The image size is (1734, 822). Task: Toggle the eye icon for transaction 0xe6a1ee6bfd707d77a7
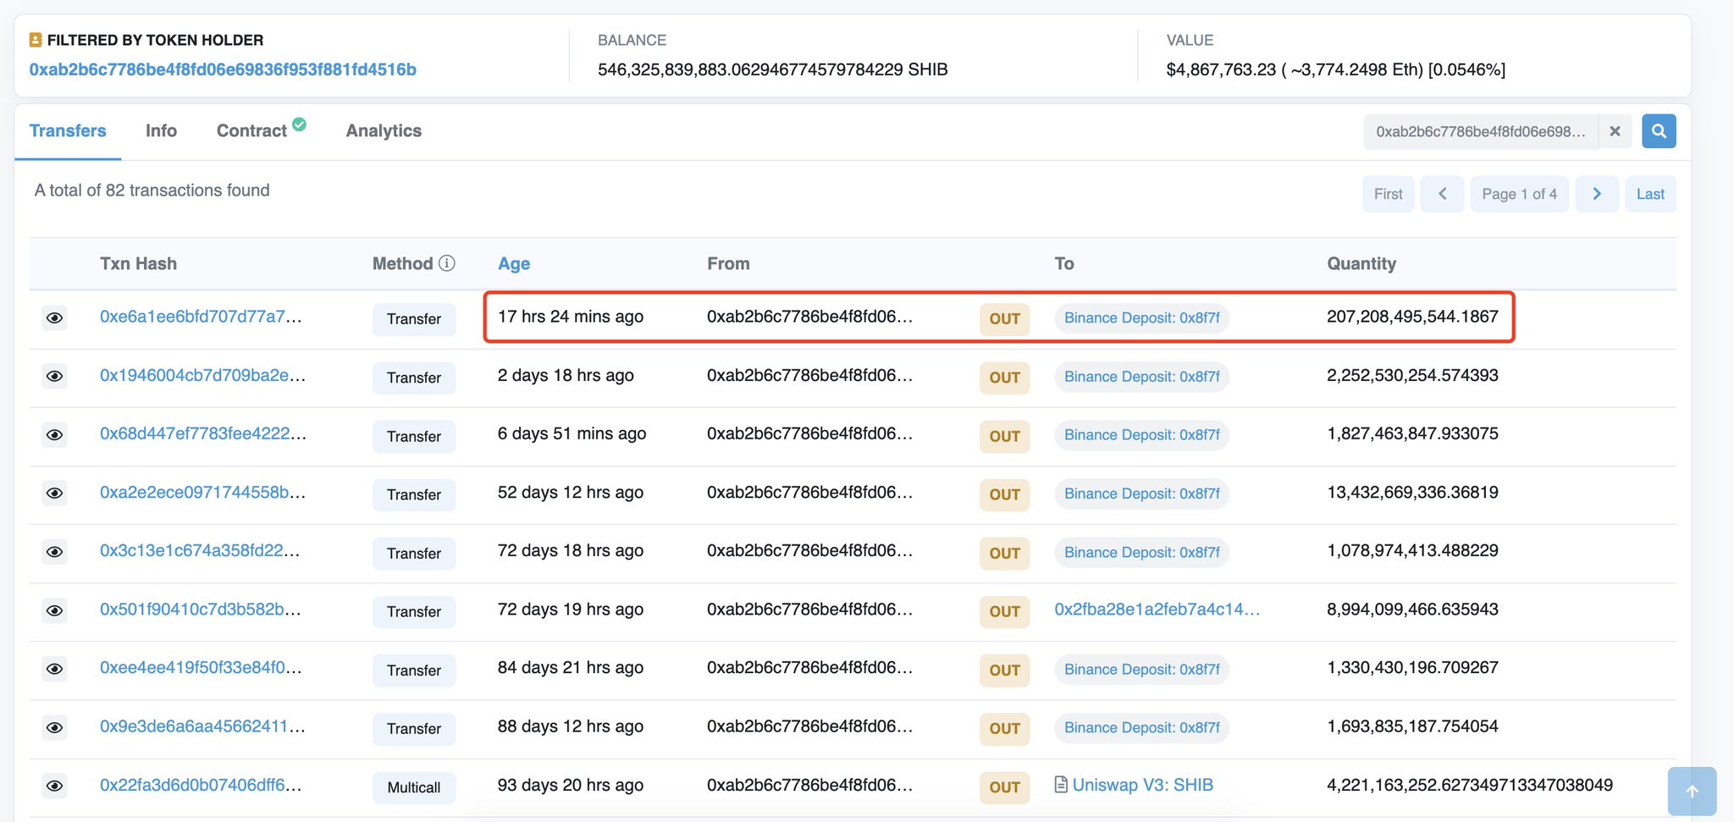tap(54, 317)
